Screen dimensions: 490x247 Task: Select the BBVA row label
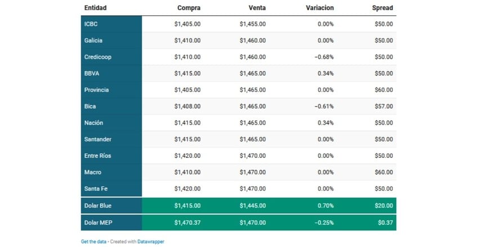(x=92, y=73)
